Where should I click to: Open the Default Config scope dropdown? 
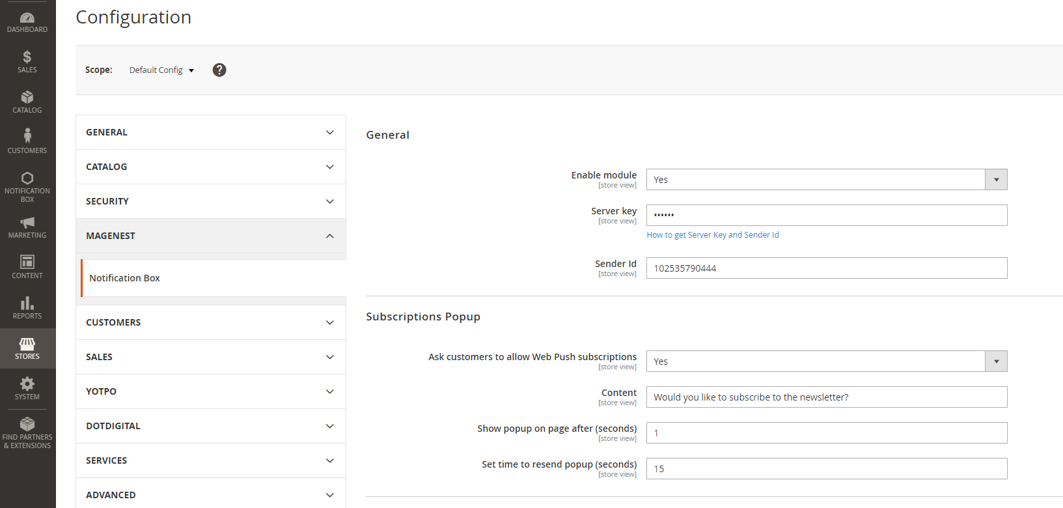161,70
